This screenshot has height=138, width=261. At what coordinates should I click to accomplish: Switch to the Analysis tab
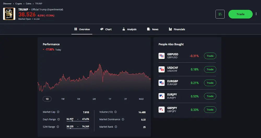coord(129,29)
